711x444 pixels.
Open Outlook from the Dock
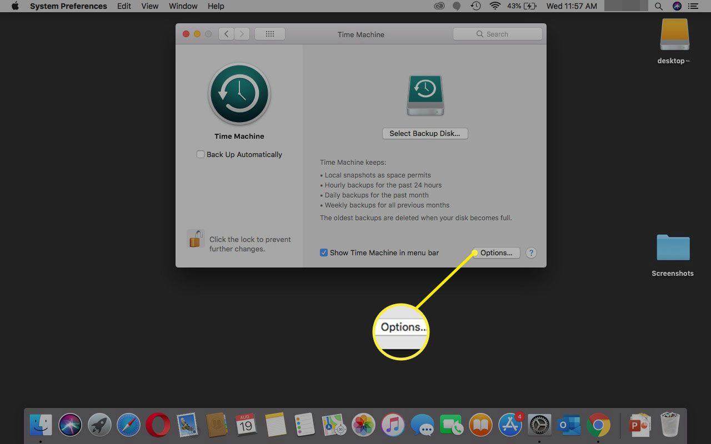[x=569, y=425]
